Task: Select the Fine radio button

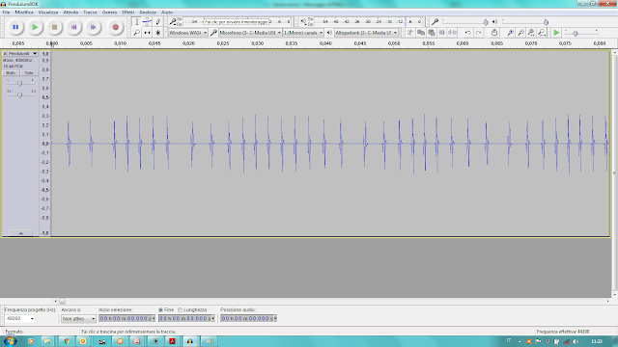Action: [x=161, y=310]
